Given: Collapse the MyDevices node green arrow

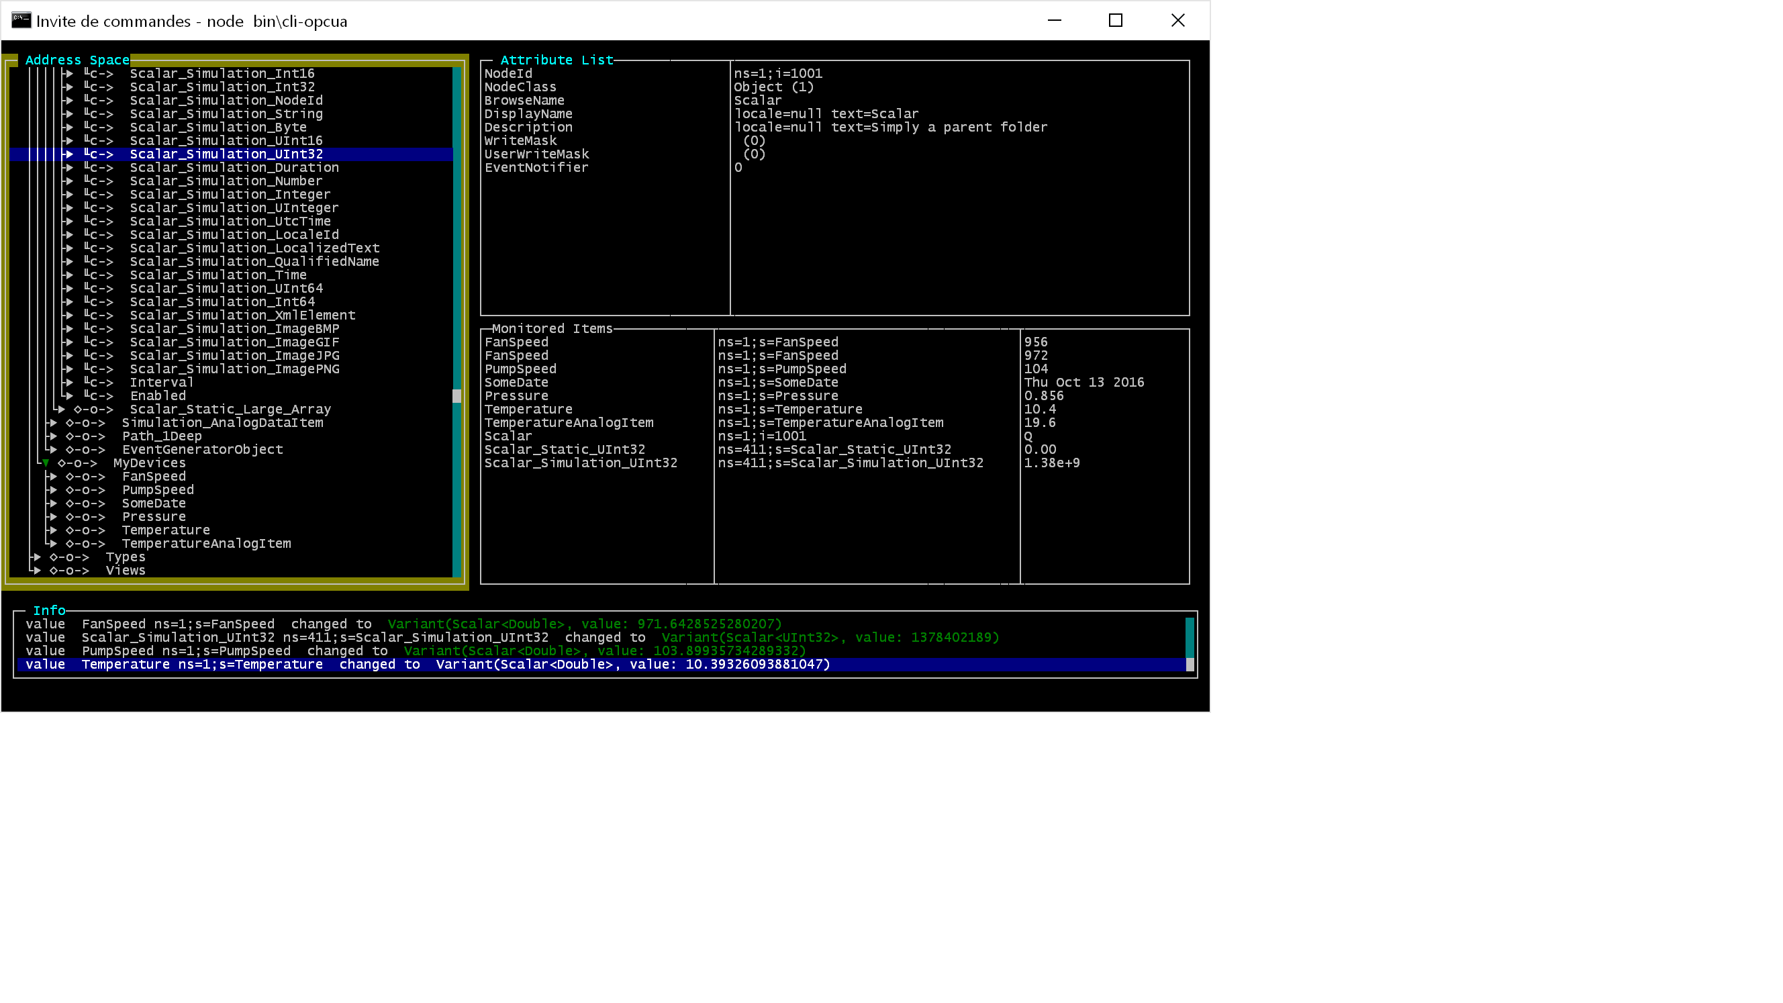Looking at the screenshot, I should pyautogui.click(x=46, y=463).
